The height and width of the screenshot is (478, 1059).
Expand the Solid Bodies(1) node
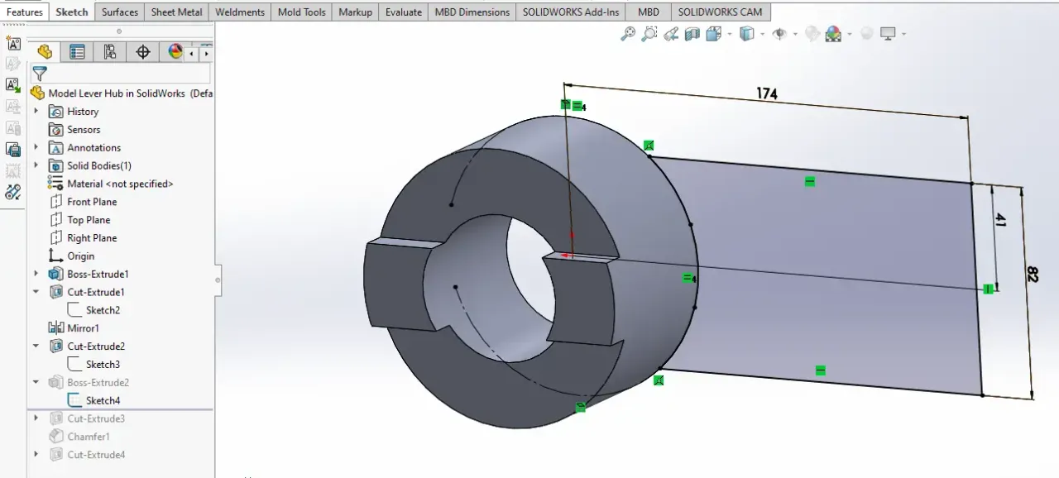point(36,165)
